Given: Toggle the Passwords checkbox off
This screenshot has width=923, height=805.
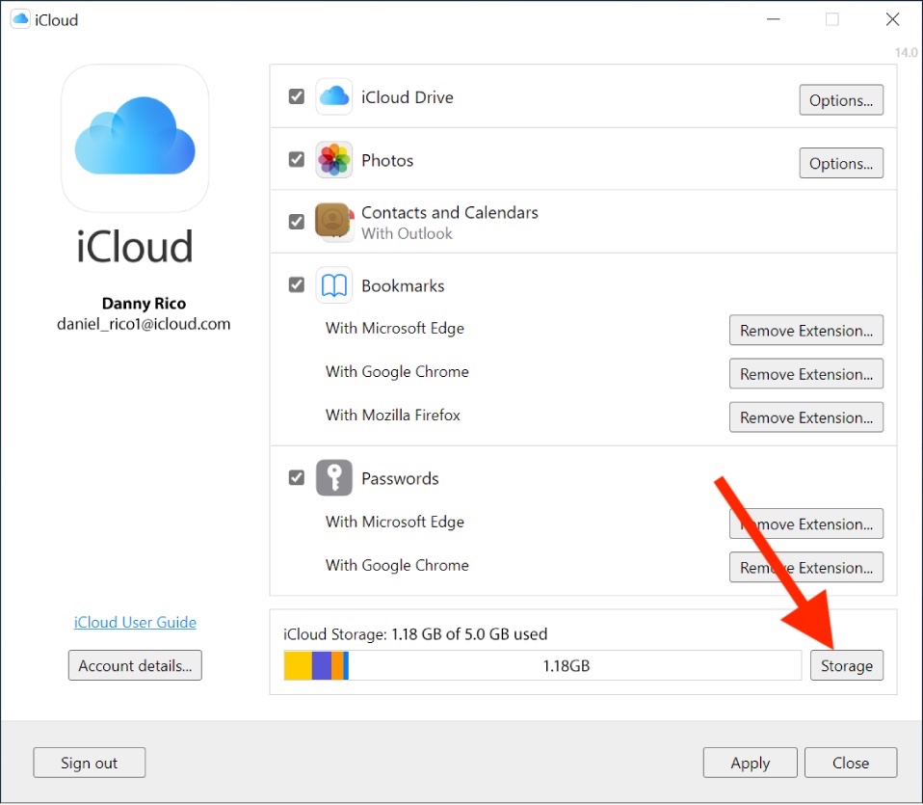Looking at the screenshot, I should click(296, 477).
